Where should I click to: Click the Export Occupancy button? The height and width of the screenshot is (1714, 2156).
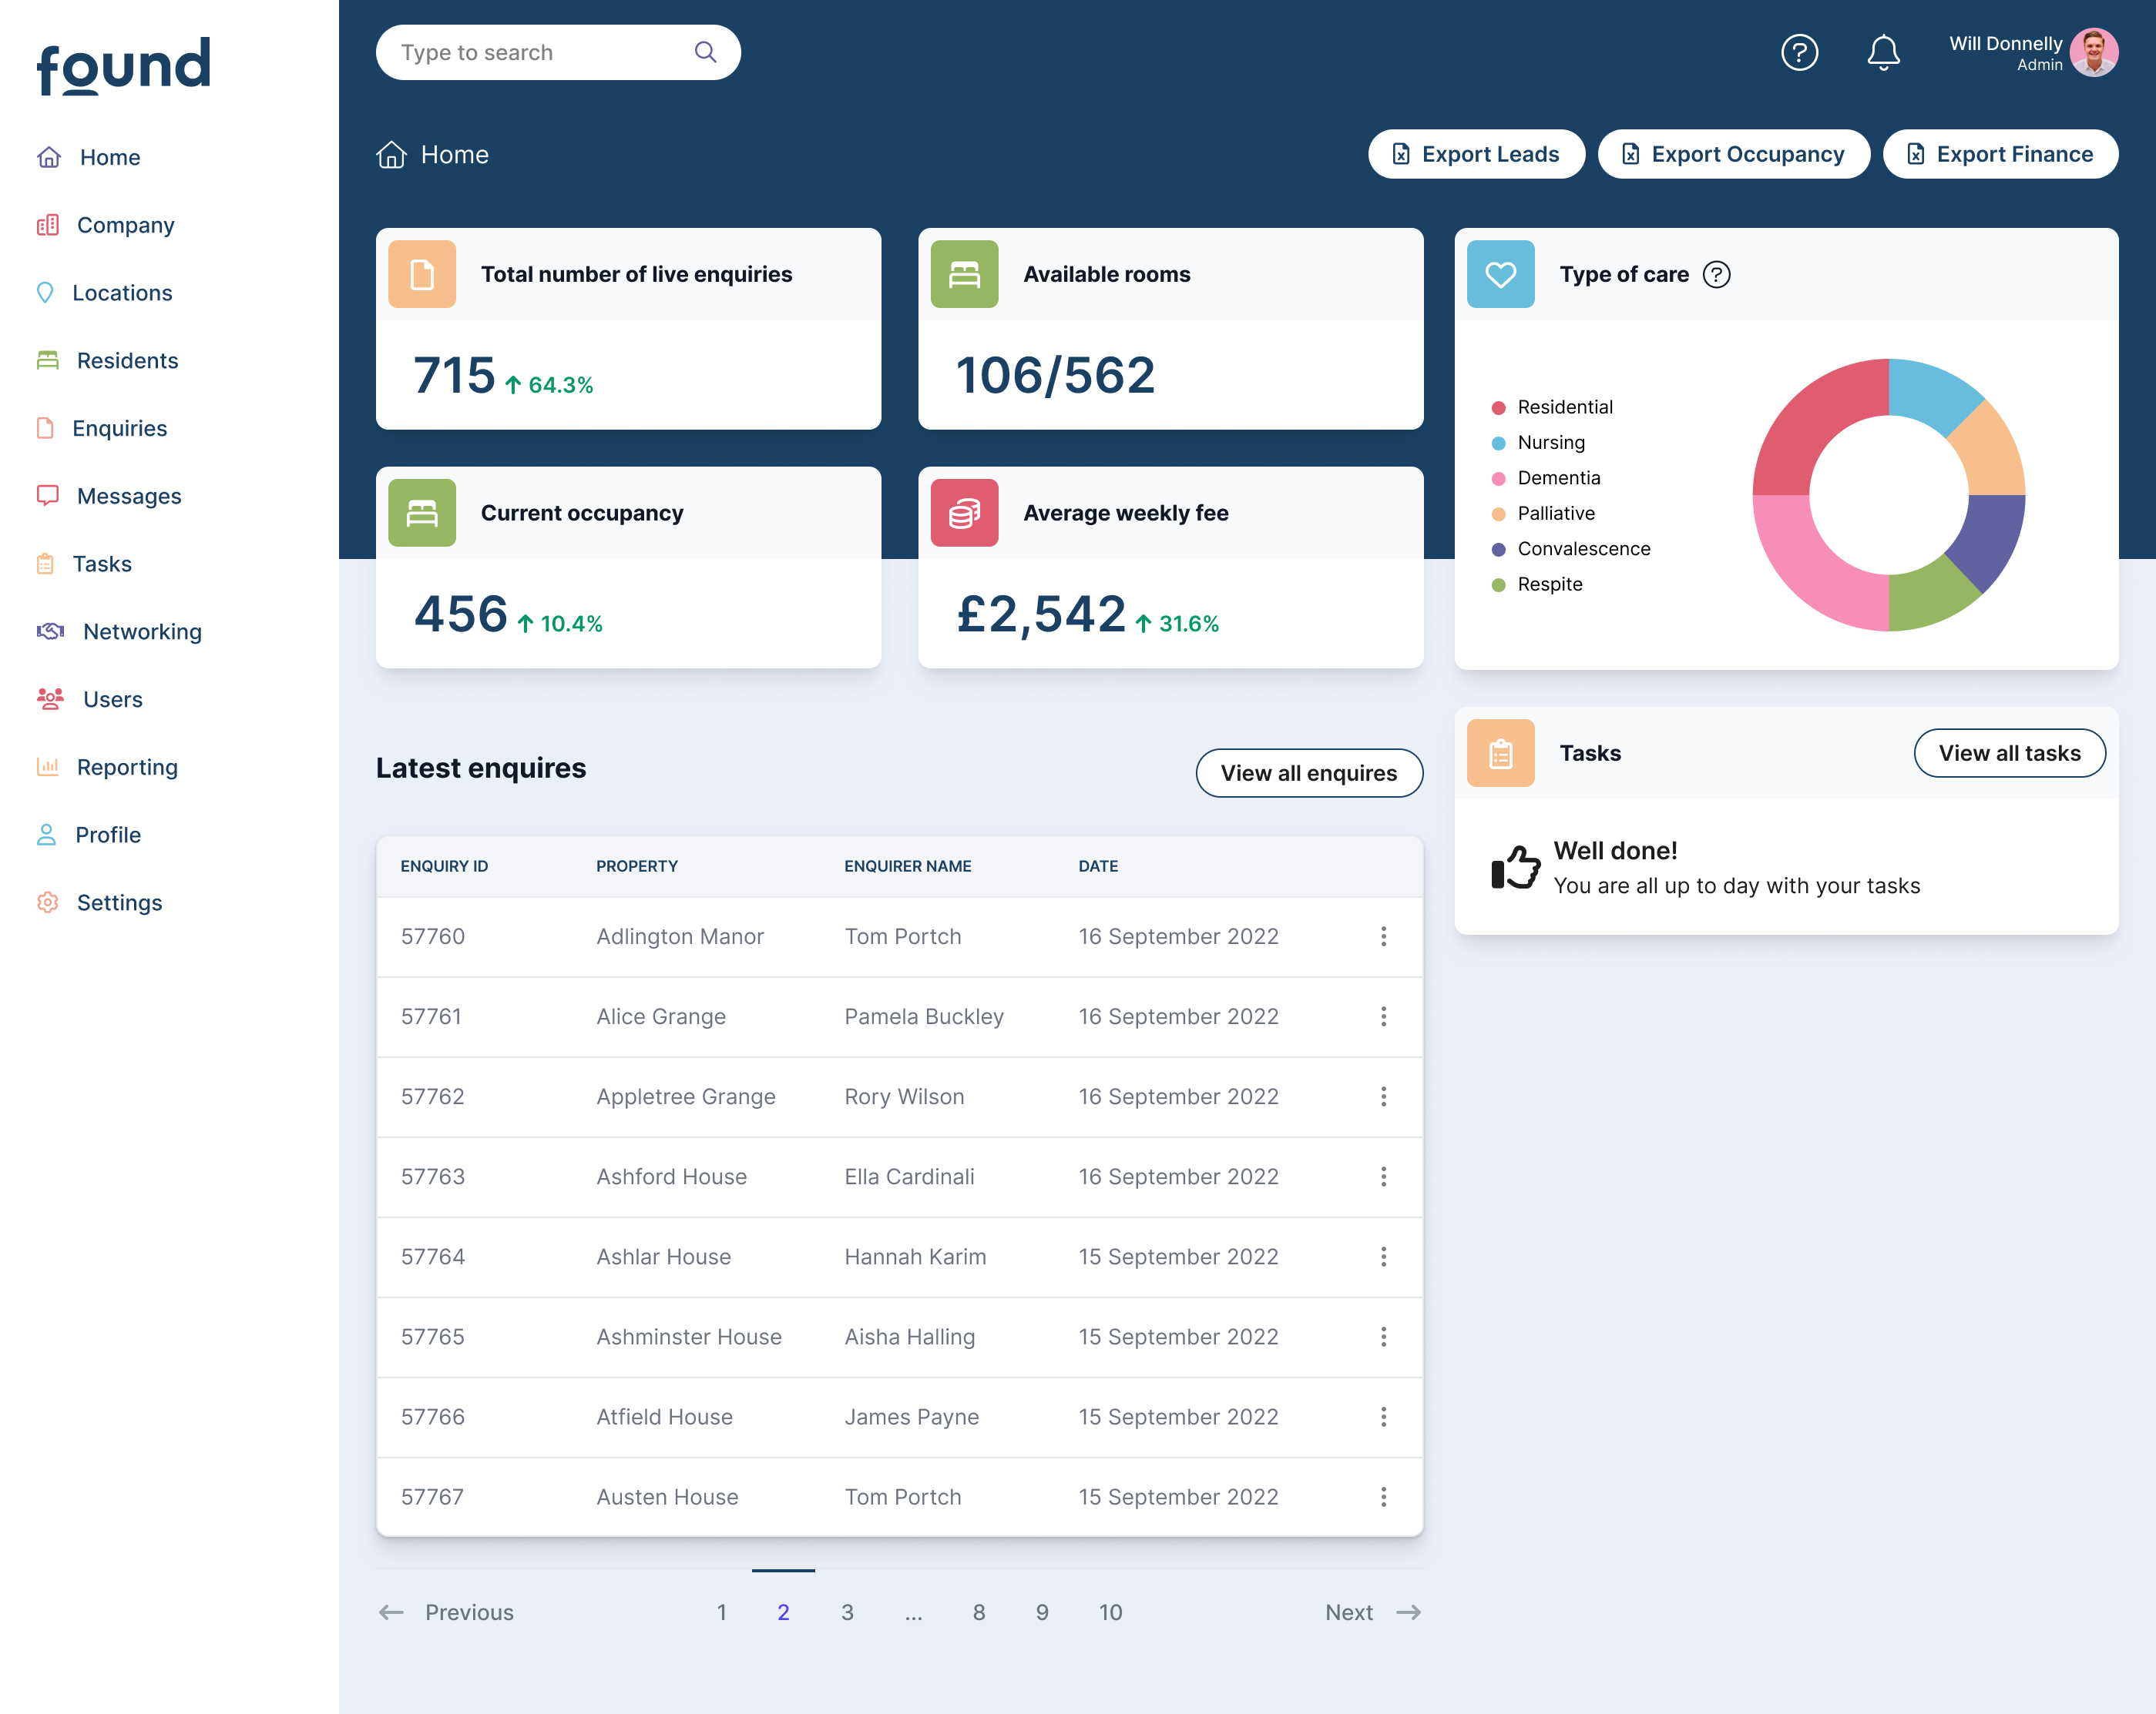tap(1733, 154)
